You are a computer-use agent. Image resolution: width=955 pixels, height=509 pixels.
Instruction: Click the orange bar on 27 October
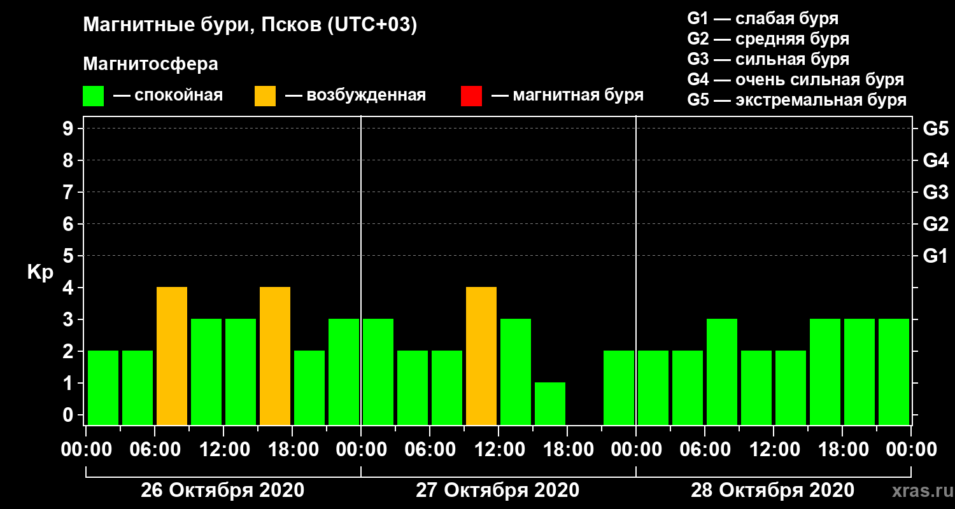point(481,356)
